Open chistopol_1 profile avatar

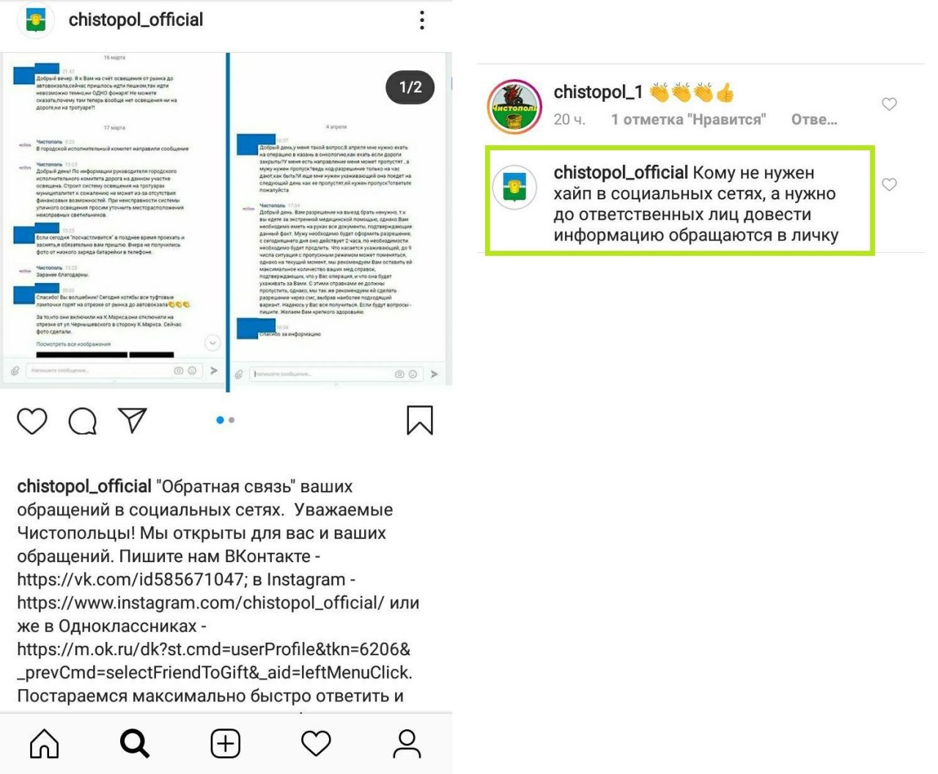click(514, 107)
